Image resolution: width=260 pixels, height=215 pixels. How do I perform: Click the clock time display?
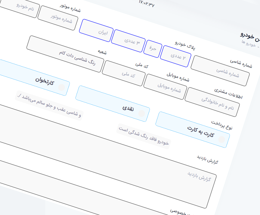(147, 4)
